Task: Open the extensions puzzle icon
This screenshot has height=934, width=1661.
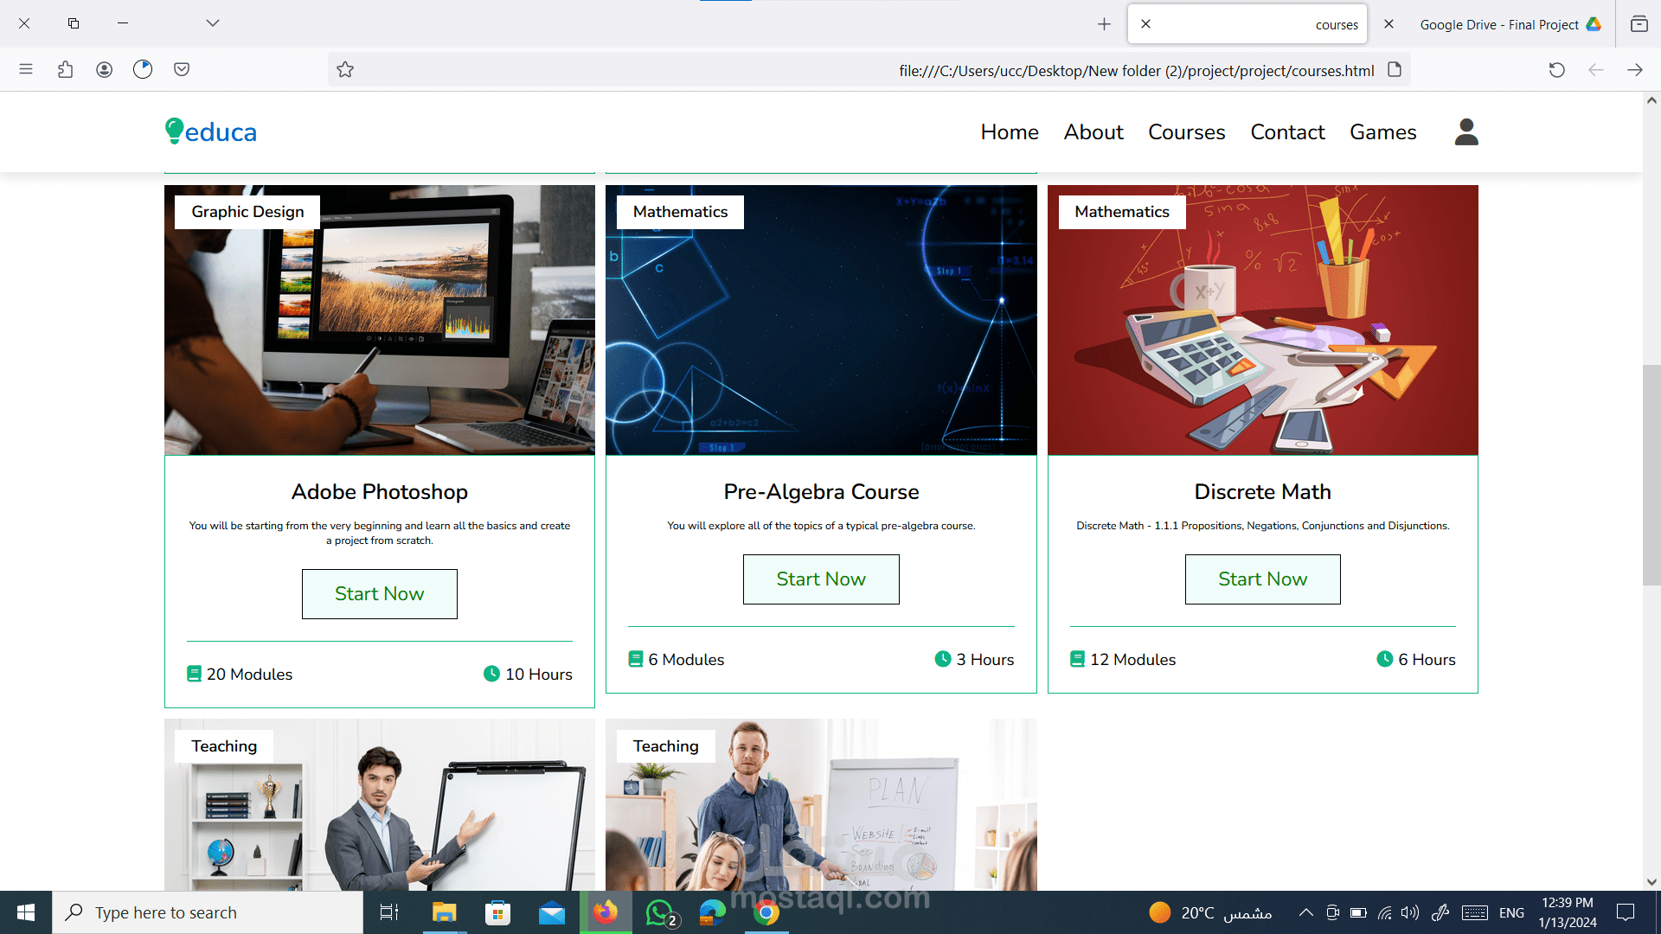Action: pyautogui.click(x=65, y=70)
